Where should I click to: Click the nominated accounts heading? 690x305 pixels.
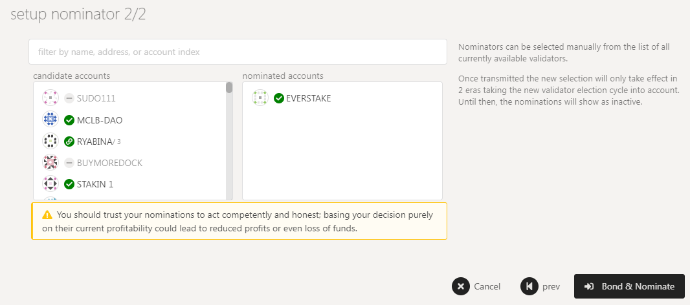pos(283,76)
